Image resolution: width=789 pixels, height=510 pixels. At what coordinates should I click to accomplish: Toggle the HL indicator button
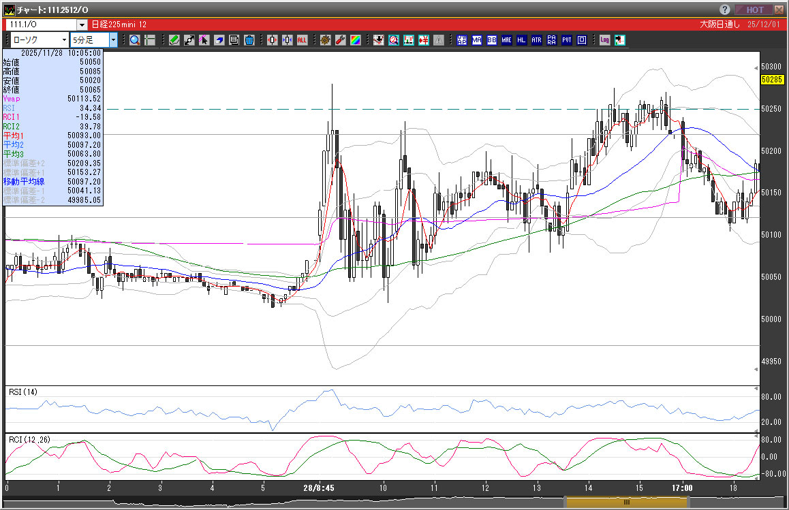(522, 40)
